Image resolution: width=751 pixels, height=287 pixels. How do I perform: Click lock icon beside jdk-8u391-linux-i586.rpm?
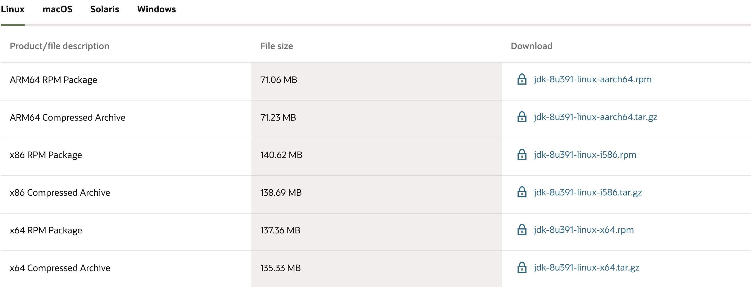click(x=521, y=155)
